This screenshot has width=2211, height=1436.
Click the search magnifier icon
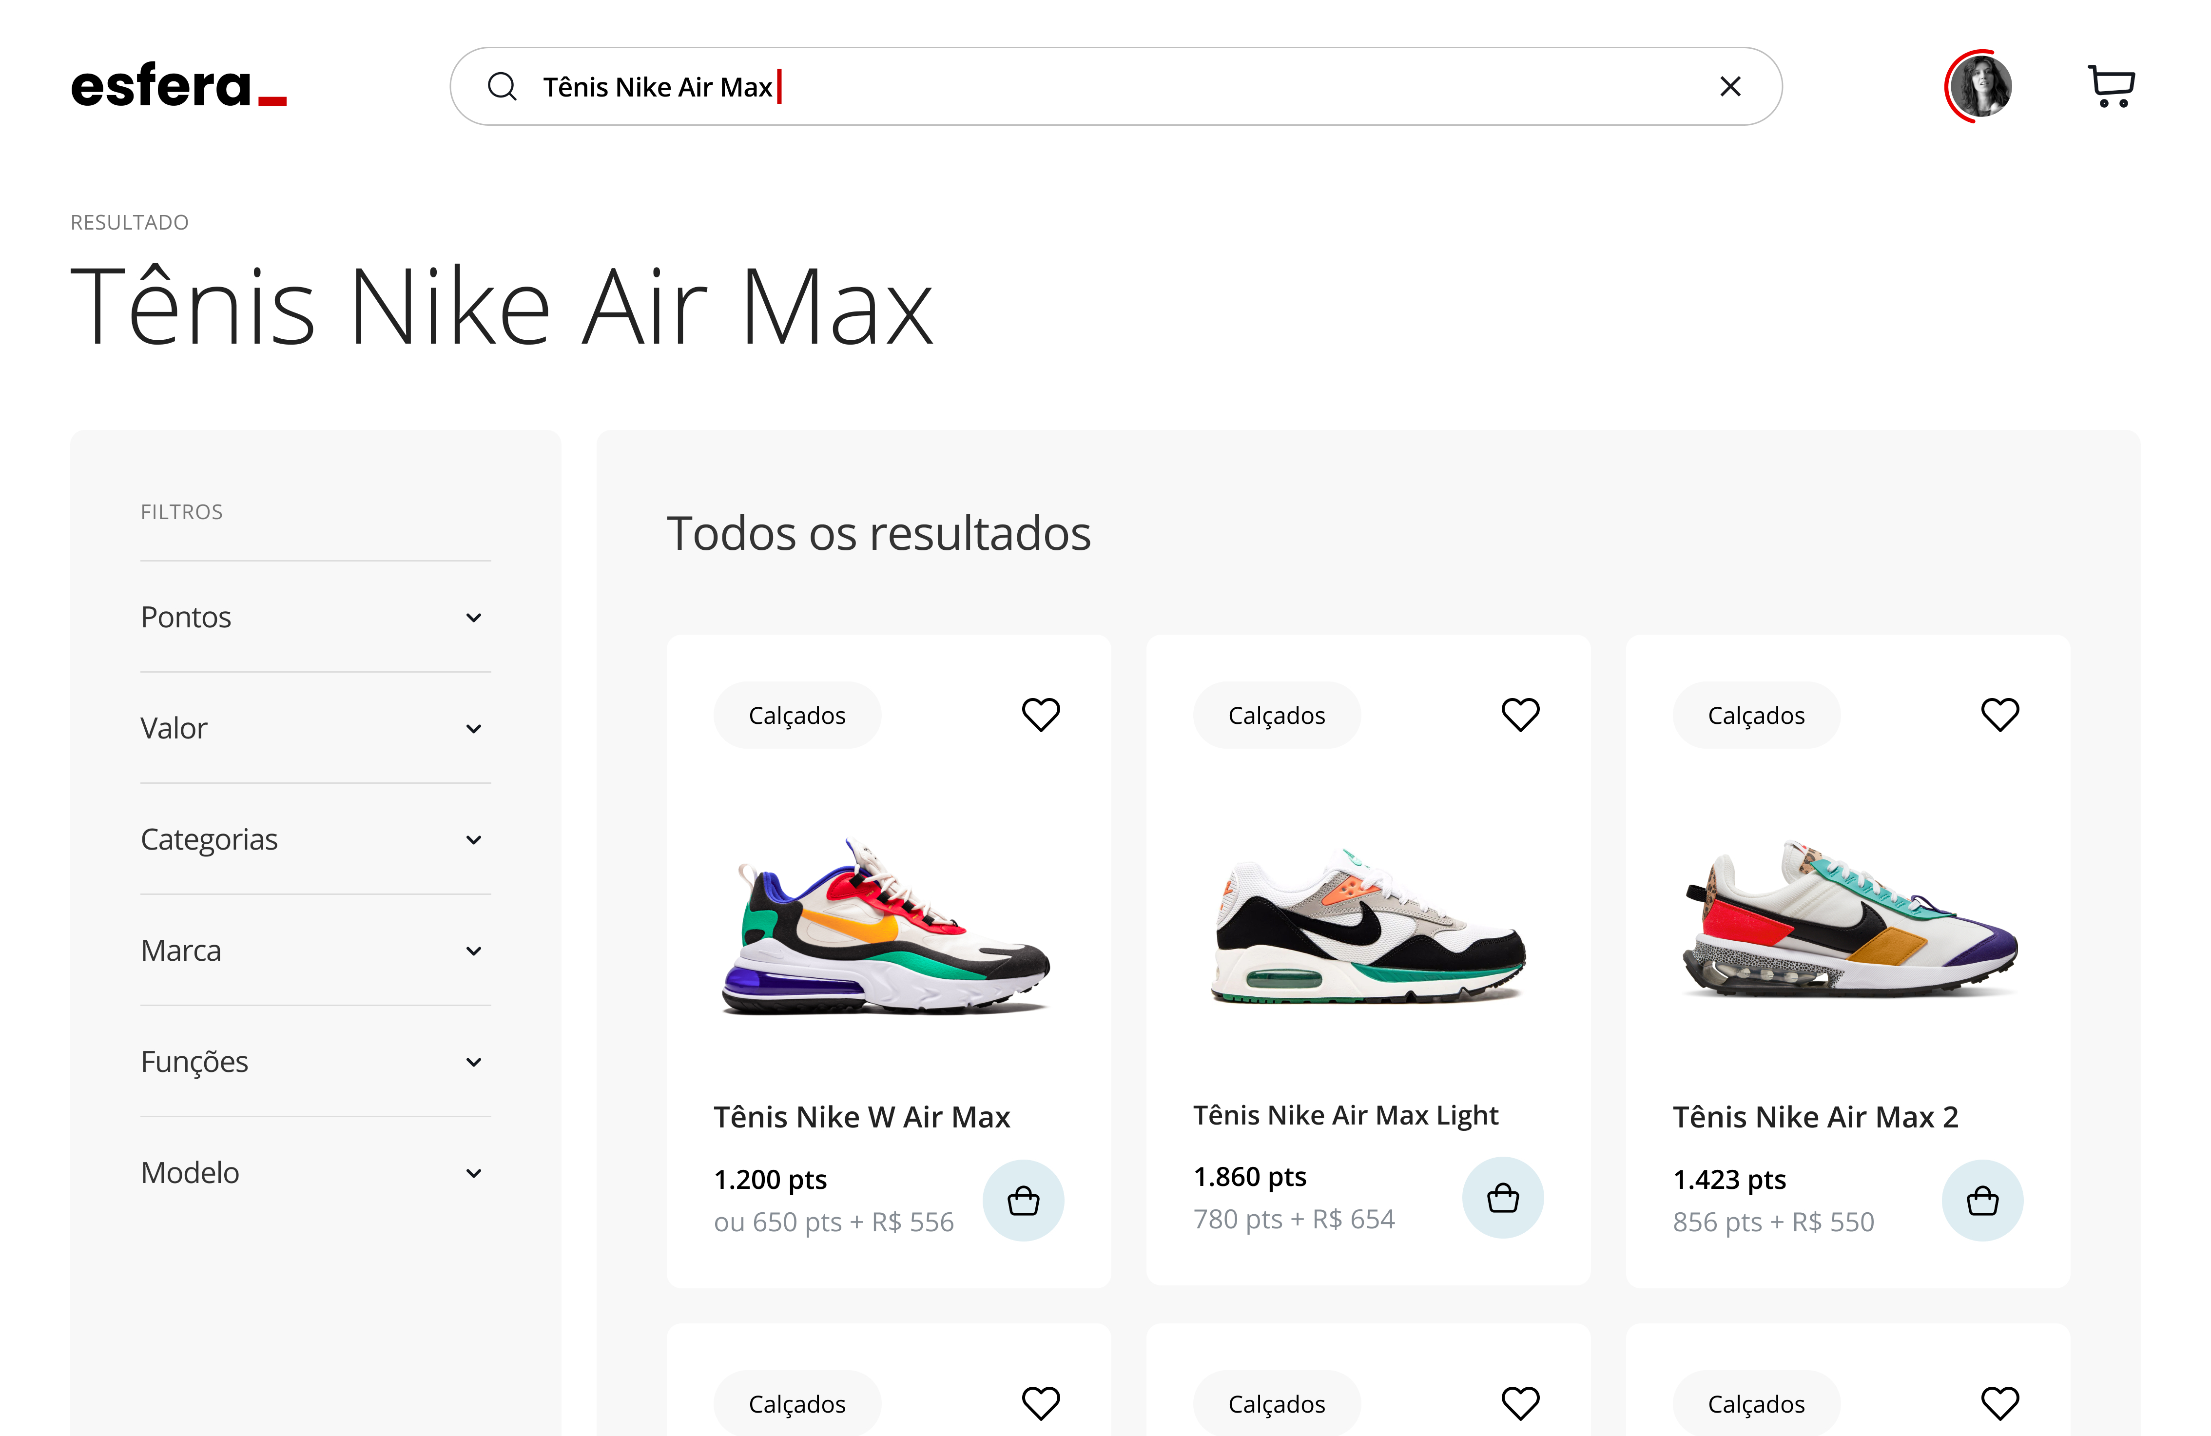(x=502, y=85)
